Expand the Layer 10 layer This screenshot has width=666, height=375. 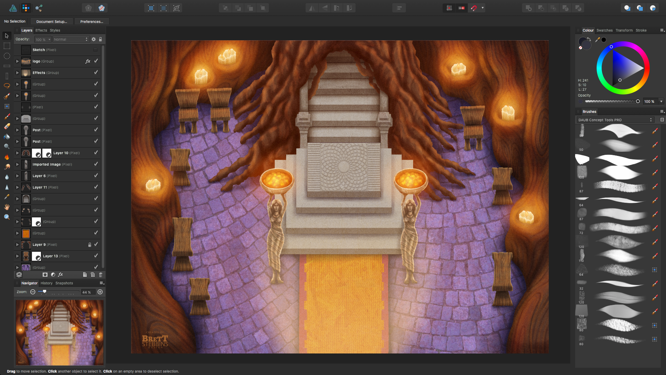[x=17, y=153]
